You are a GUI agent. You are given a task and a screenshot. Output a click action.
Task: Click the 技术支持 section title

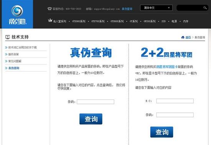point(20,37)
